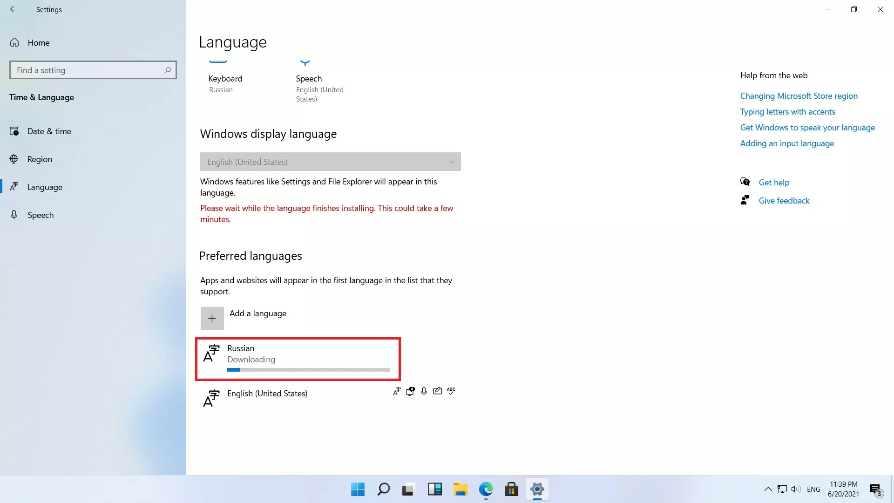Click the speech recognition microphone icon

(x=424, y=391)
